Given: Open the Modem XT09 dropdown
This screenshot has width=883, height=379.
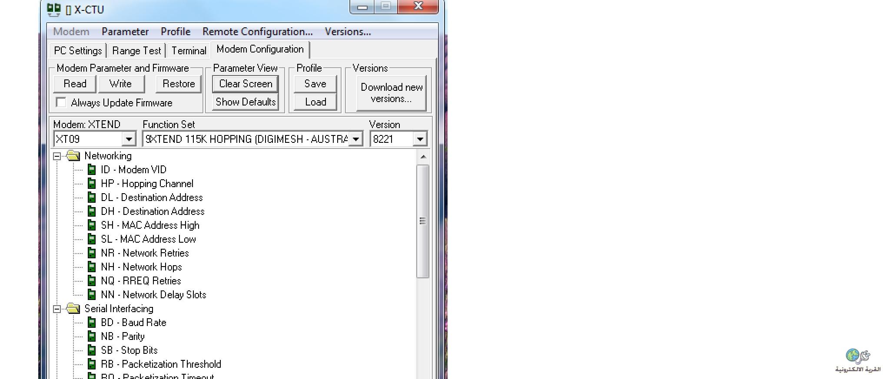Looking at the screenshot, I should point(129,139).
